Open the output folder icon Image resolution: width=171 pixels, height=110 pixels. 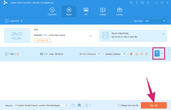73,105
